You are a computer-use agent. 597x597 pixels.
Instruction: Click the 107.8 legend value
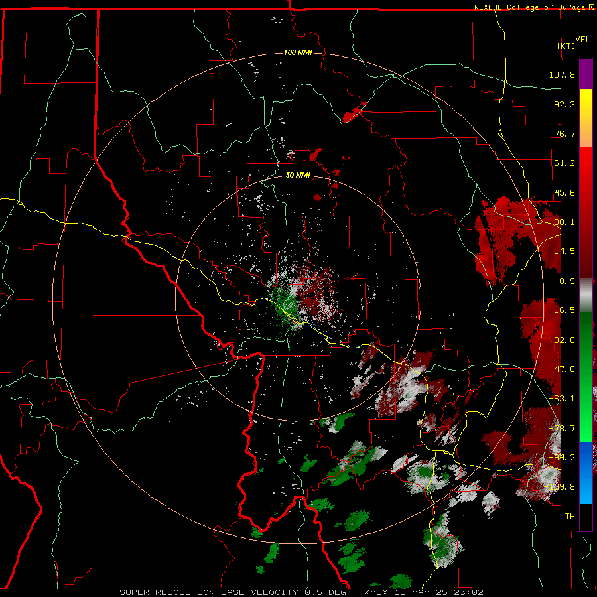(562, 74)
